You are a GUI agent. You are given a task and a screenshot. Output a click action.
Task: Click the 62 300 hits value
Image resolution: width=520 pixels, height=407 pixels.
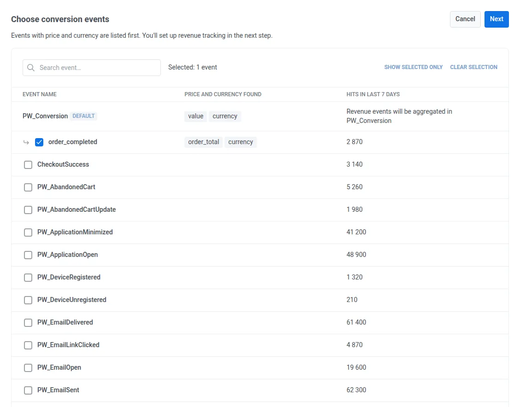356,390
